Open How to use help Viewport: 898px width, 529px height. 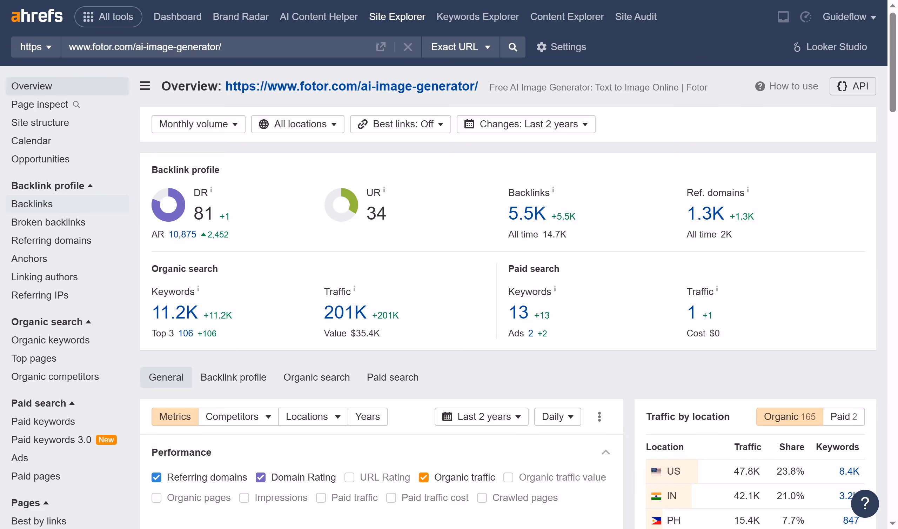coord(786,86)
